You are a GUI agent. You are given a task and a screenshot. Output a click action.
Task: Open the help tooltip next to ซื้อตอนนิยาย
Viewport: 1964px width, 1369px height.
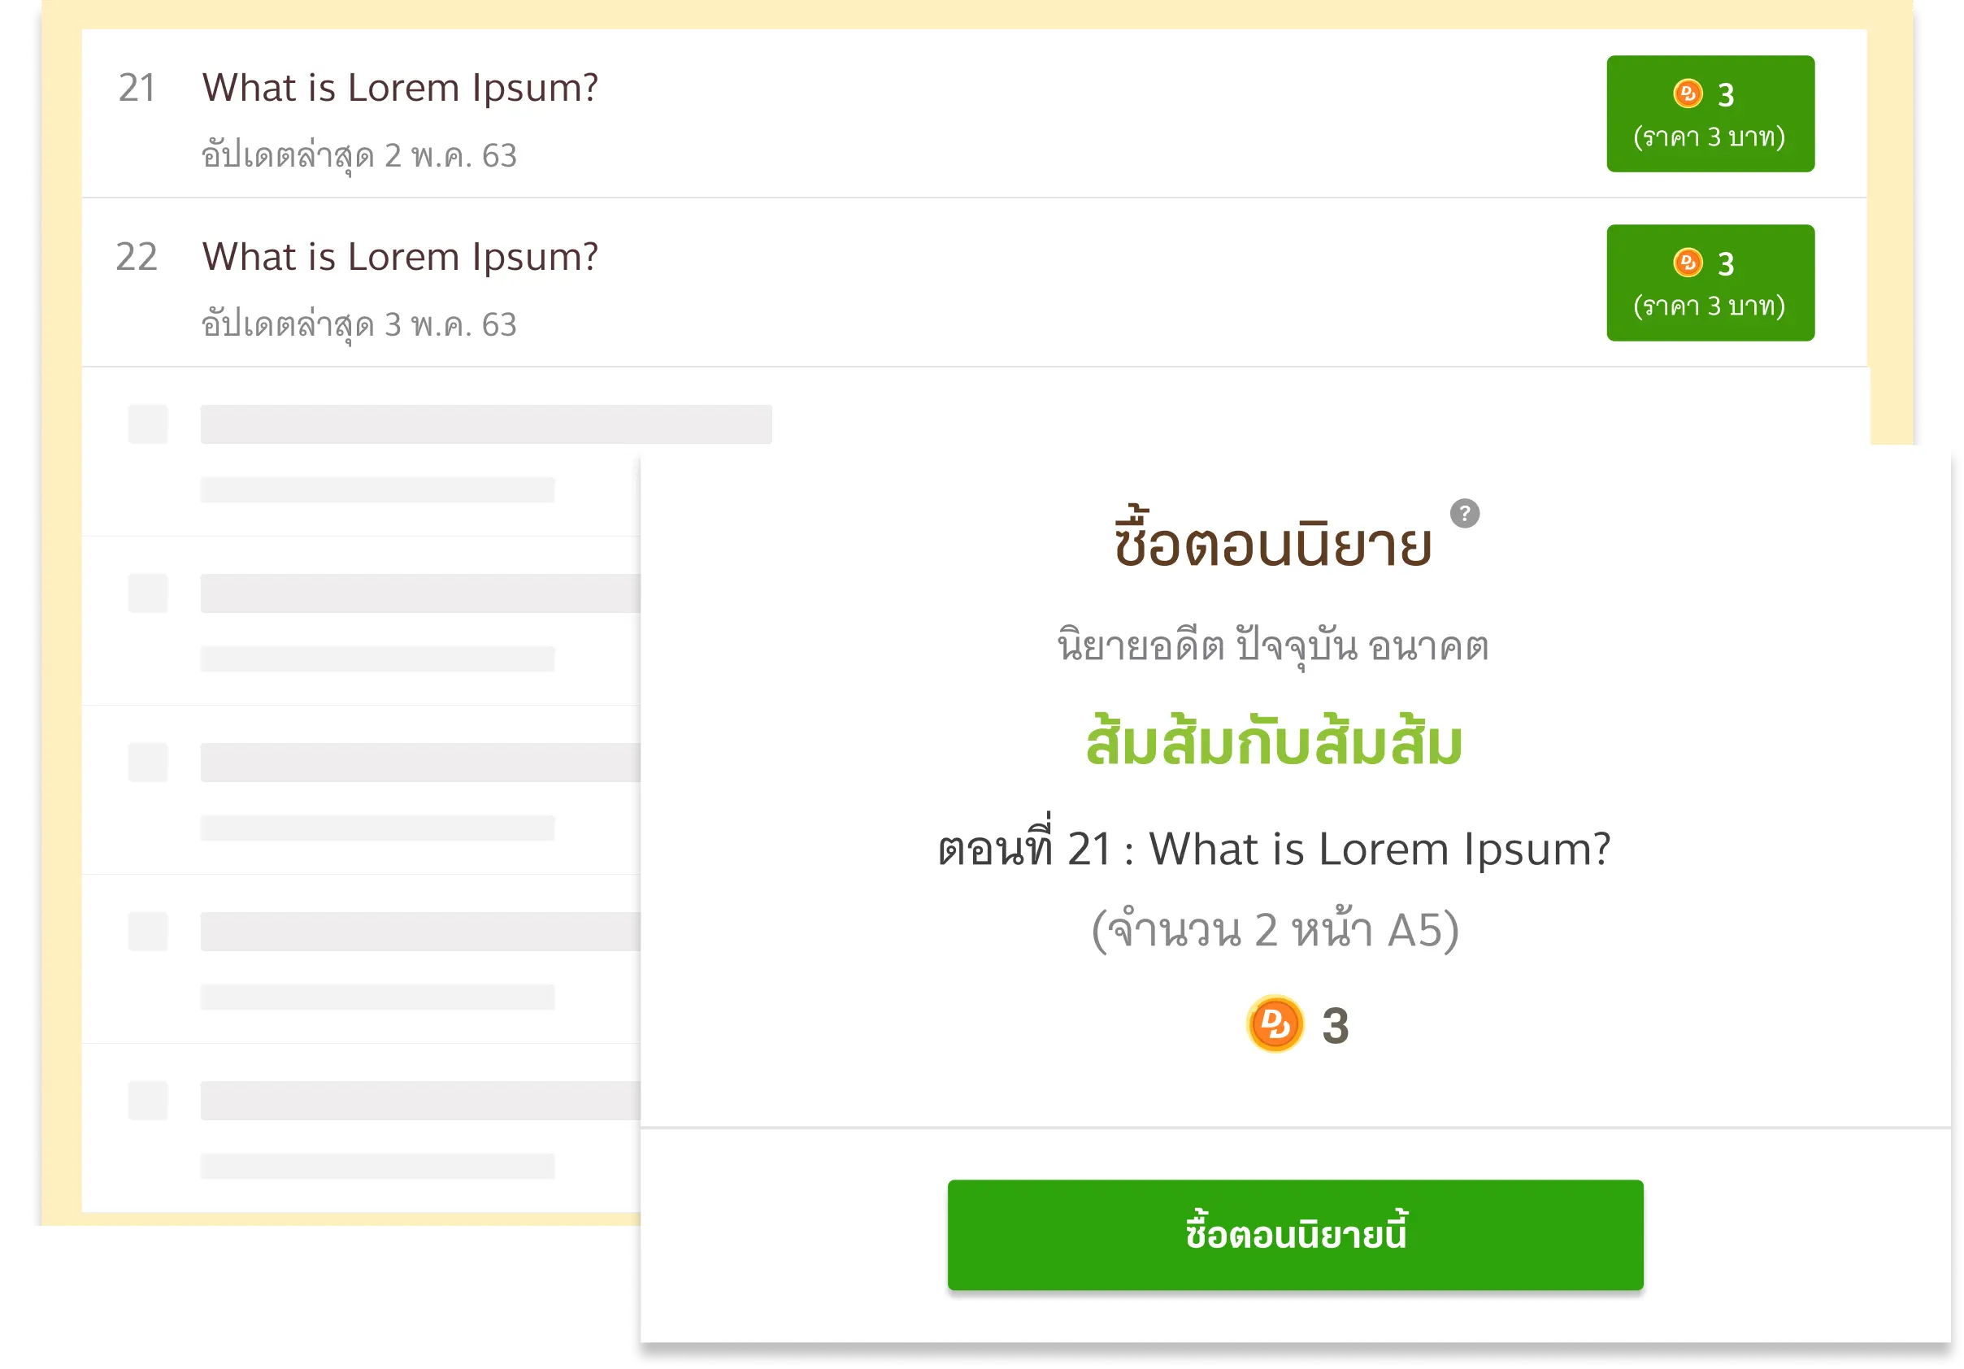(x=1466, y=512)
